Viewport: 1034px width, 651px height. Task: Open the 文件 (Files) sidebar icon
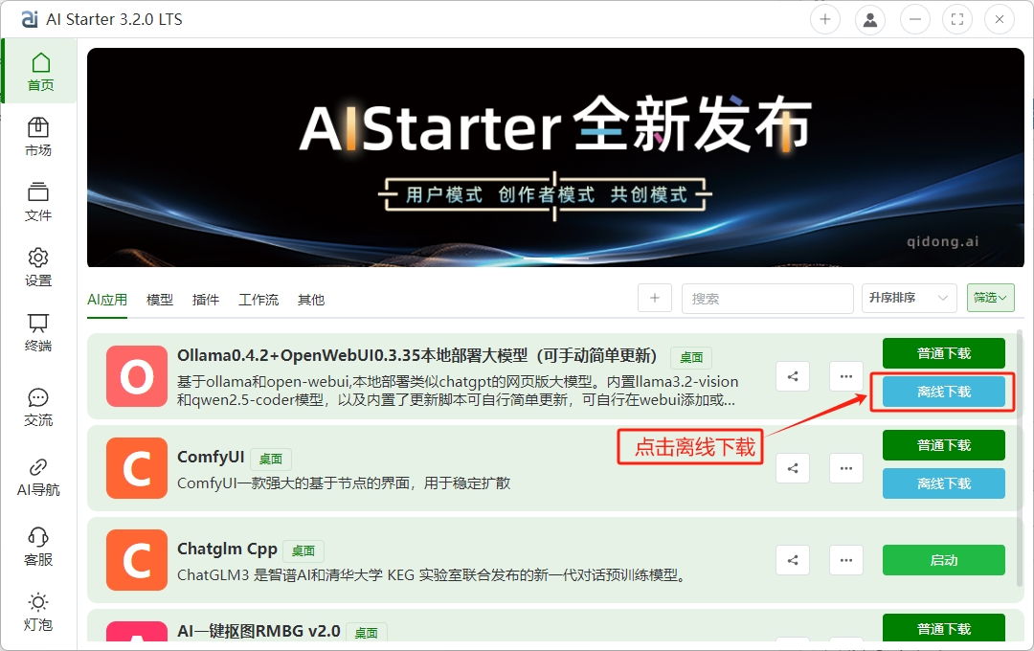[38, 201]
